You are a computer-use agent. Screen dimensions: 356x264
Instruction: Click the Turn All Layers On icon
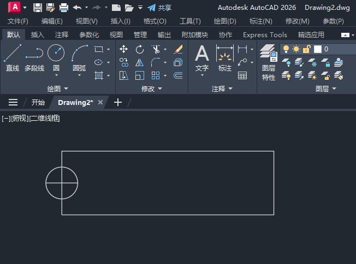coord(286,75)
